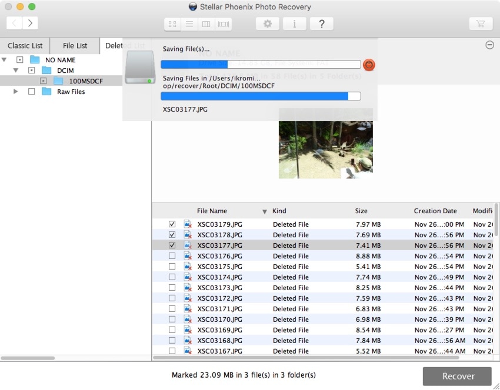Click the Raw Files folder icon
The height and width of the screenshot is (390, 500).
coord(46,92)
